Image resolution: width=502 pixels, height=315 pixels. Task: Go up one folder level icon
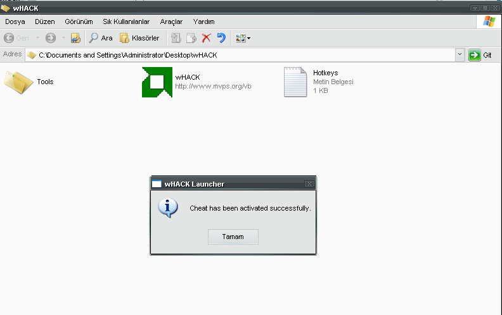click(75, 38)
